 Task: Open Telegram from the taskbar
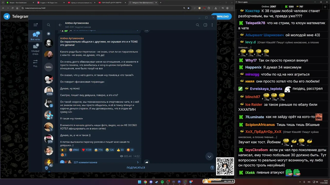click(191, 182)
